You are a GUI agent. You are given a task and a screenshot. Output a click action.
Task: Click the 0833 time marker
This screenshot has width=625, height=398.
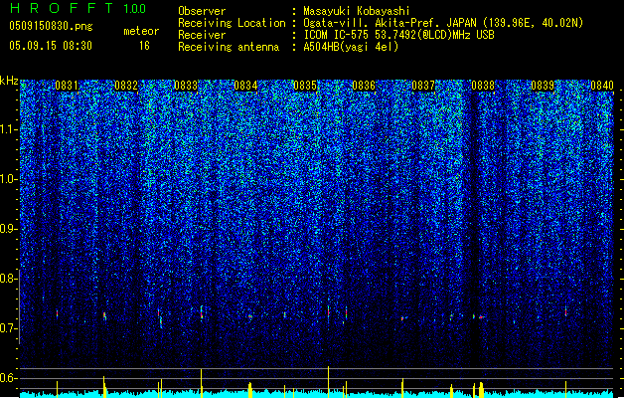186,86
